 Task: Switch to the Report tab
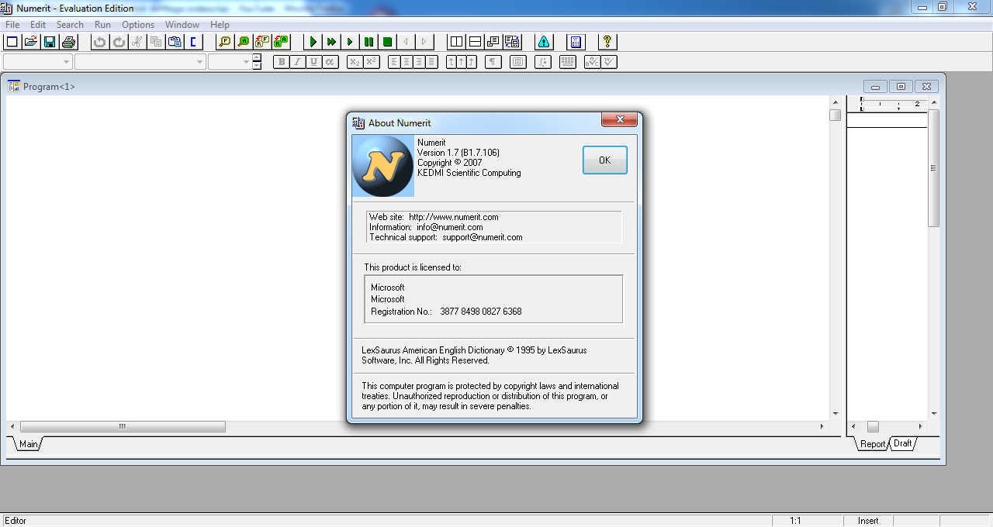(873, 444)
